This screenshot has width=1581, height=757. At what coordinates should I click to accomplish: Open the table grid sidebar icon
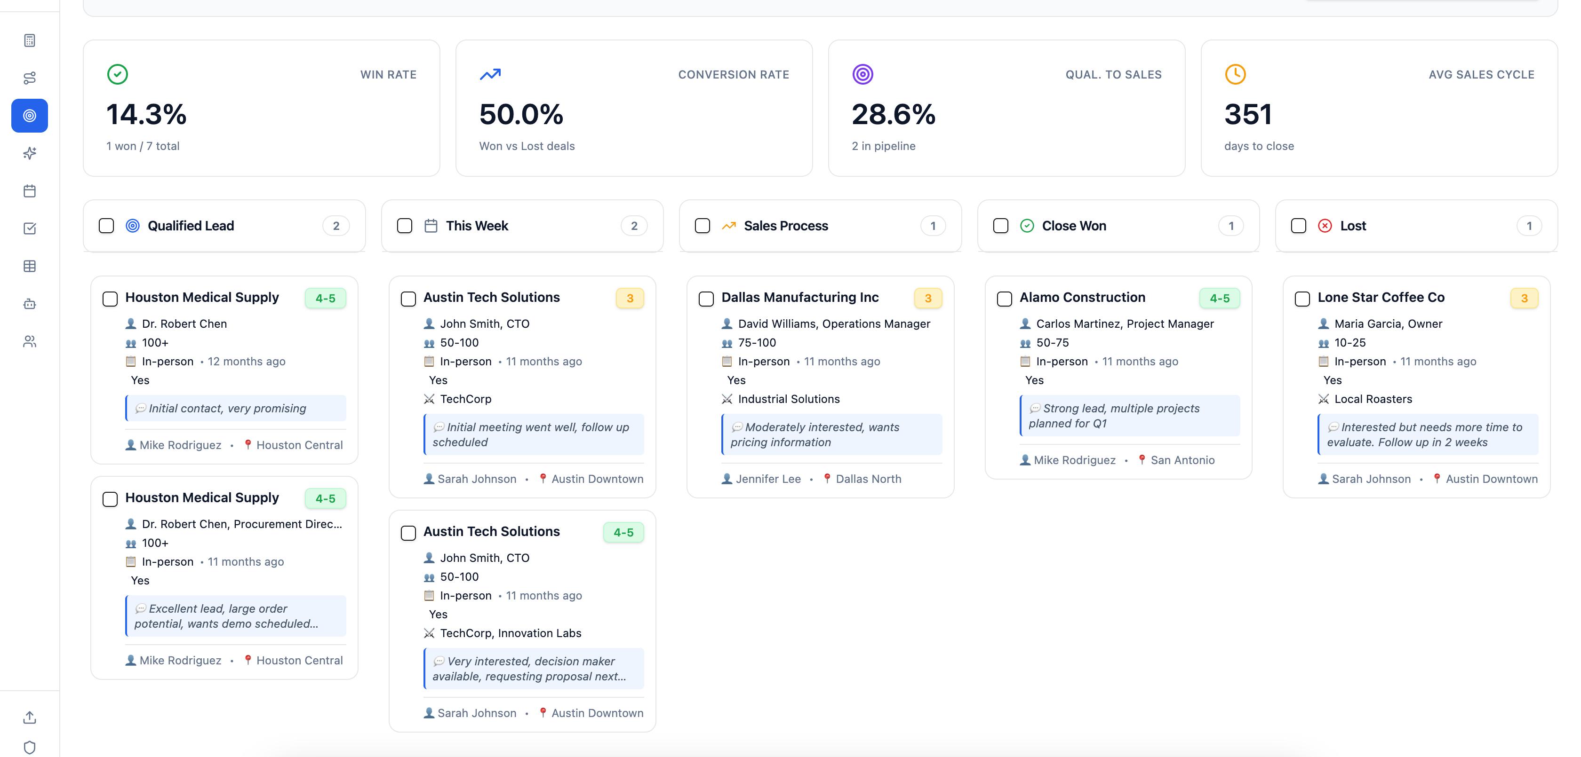pos(30,266)
